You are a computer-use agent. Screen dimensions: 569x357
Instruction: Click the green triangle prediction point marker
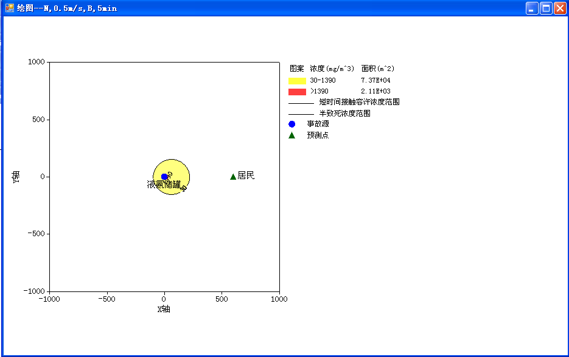pyautogui.click(x=233, y=177)
